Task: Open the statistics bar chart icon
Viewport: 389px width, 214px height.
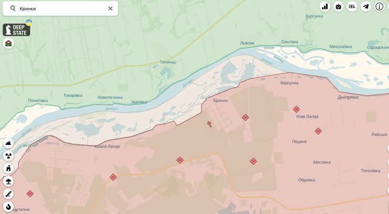Action: (x=325, y=7)
